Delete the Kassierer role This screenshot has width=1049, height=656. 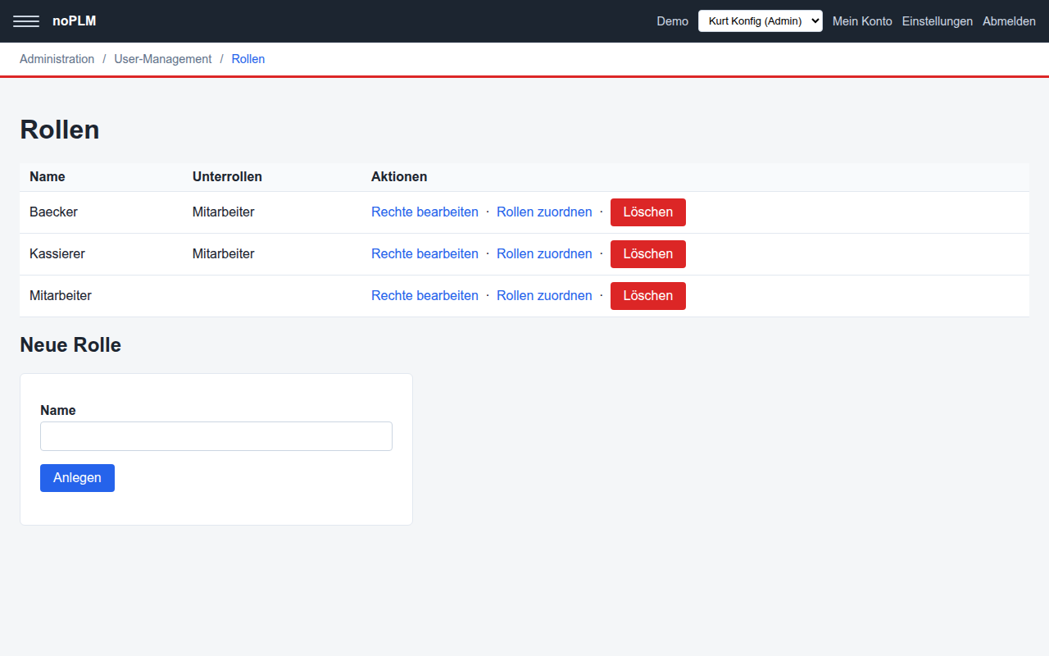tap(648, 254)
